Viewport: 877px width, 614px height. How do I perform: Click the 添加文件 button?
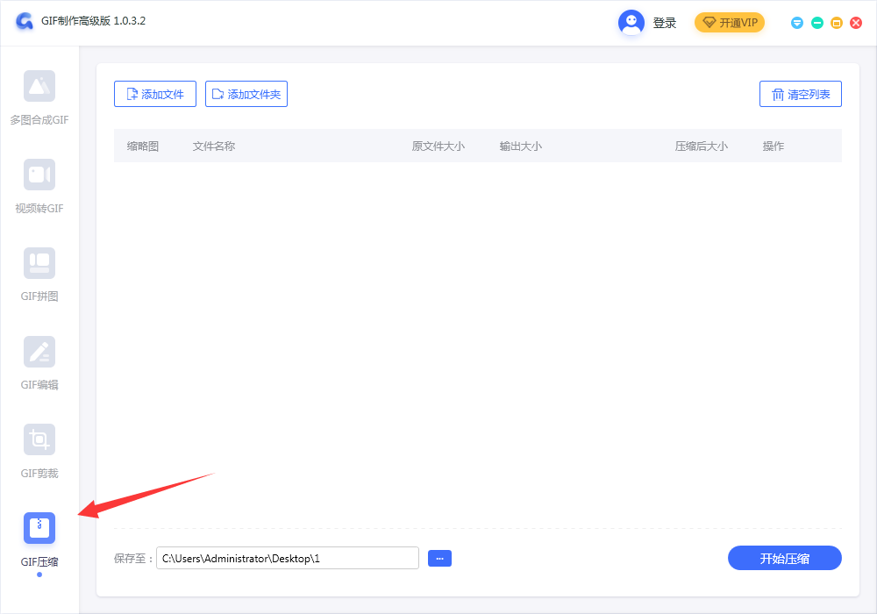tap(155, 94)
